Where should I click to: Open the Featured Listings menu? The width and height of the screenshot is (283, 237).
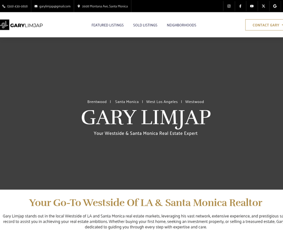(108, 25)
